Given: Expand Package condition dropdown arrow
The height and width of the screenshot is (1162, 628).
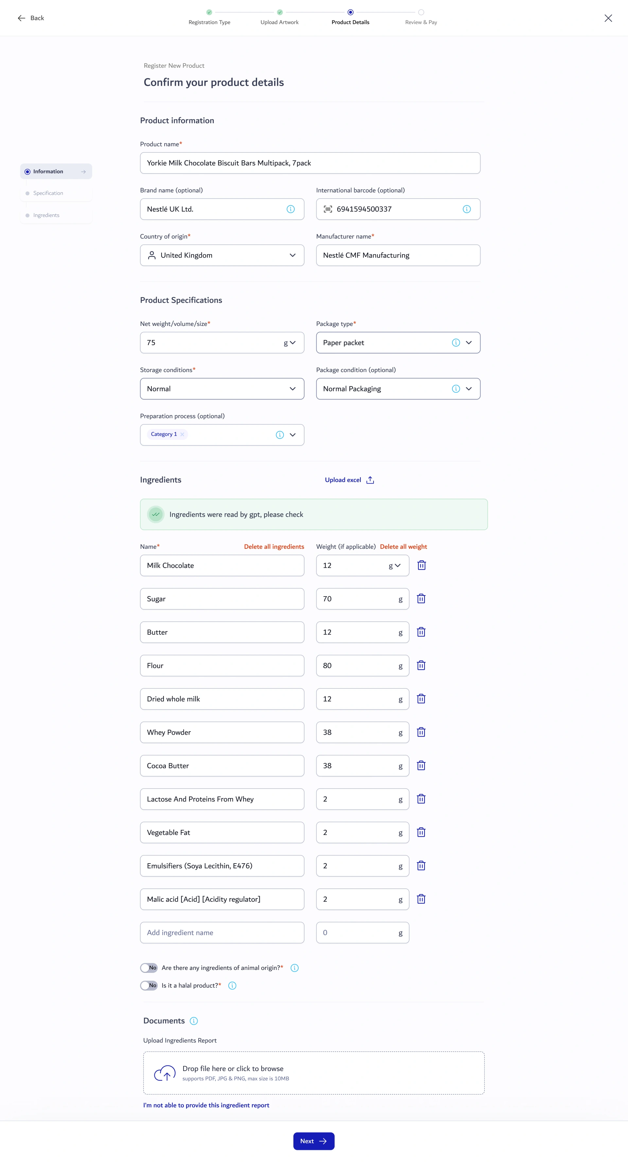Looking at the screenshot, I should [x=469, y=389].
